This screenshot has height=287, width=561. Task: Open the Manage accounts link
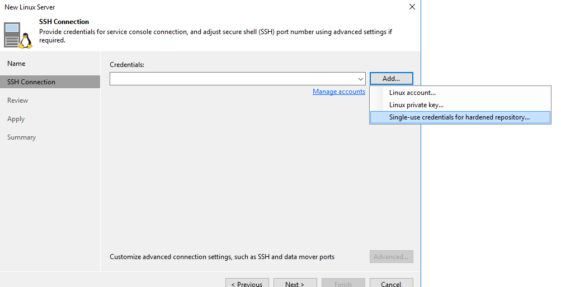tap(339, 92)
